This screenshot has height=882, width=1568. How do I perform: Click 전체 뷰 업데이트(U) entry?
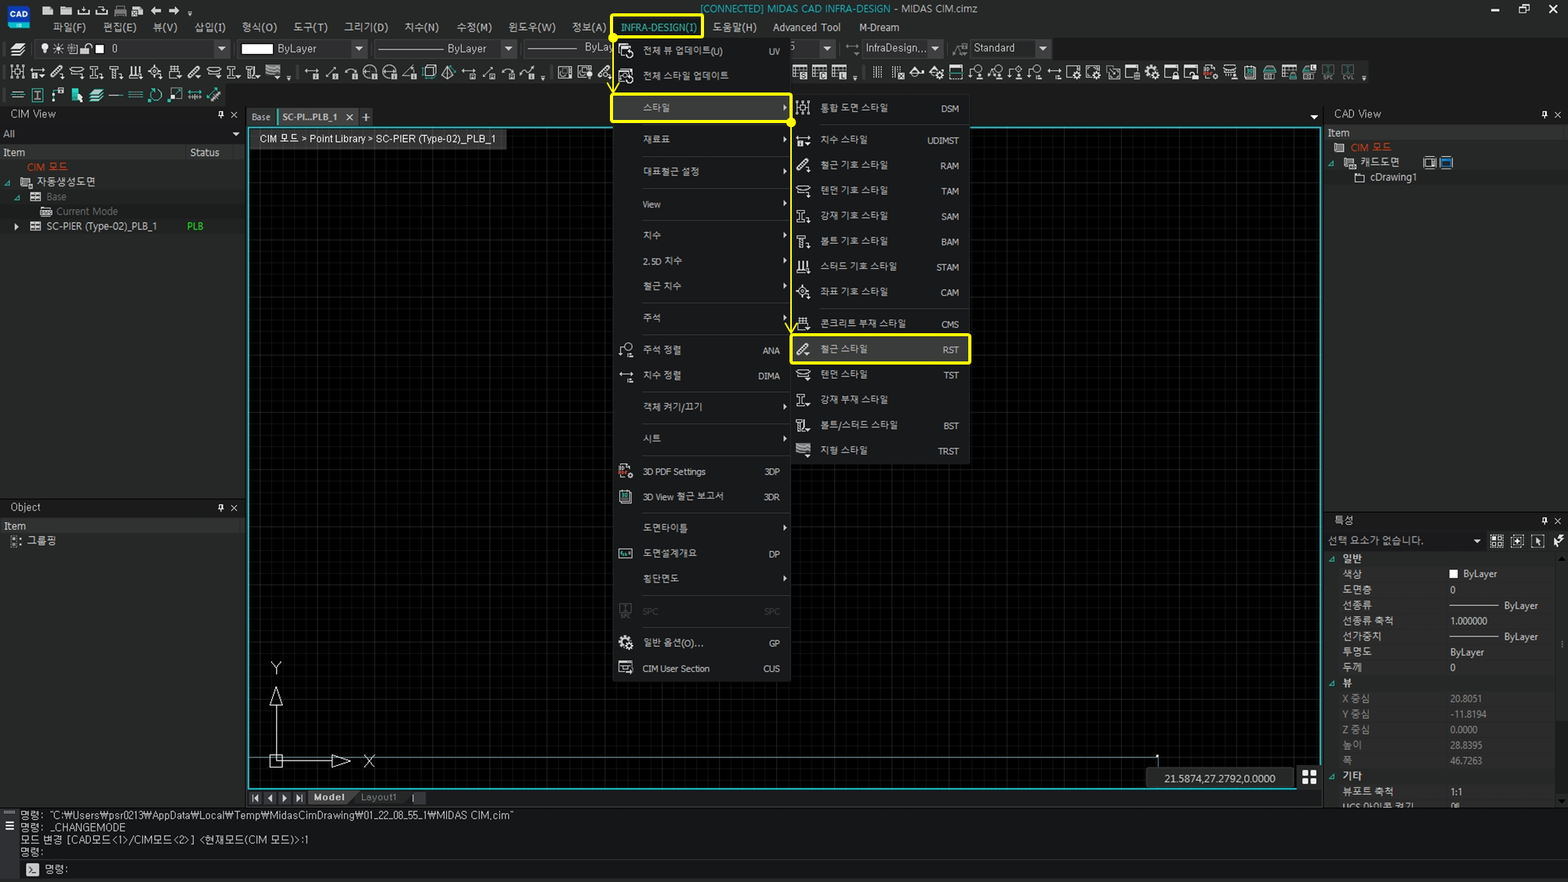pos(702,51)
